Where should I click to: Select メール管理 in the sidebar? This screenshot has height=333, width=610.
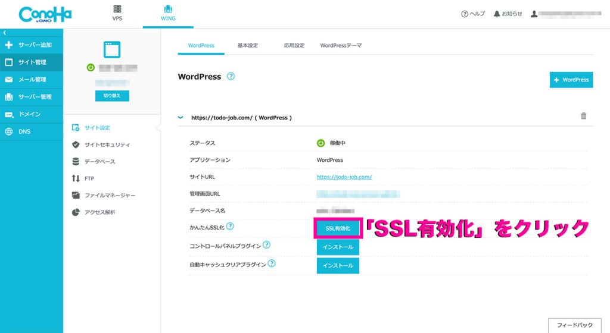[x=32, y=80]
